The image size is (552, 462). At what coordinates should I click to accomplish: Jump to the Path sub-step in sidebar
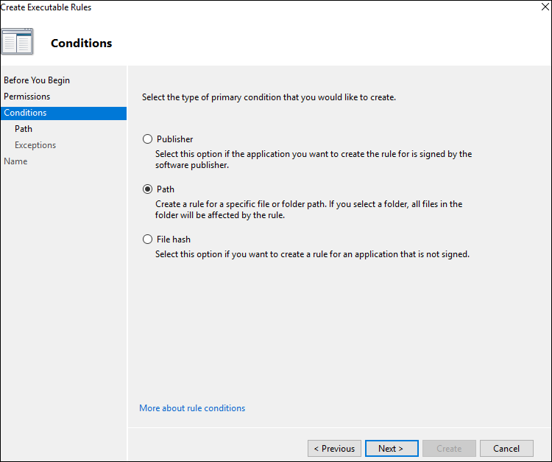[24, 129]
